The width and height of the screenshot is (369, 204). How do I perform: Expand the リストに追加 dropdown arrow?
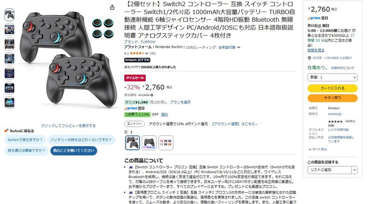click(x=354, y=170)
